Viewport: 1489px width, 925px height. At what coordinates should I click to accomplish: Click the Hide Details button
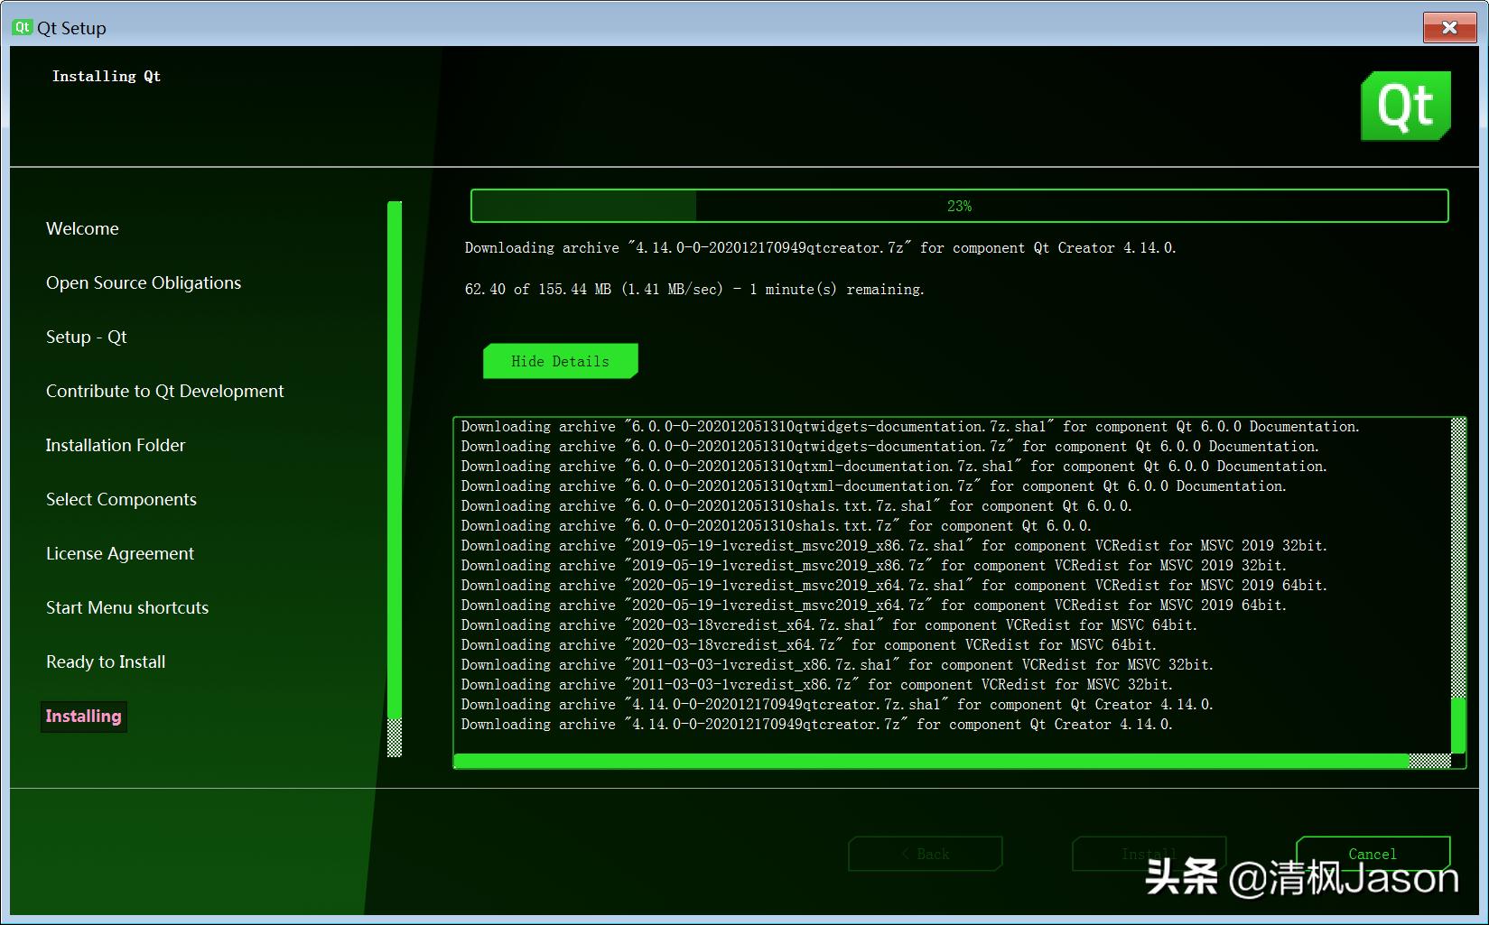(560, 360)
